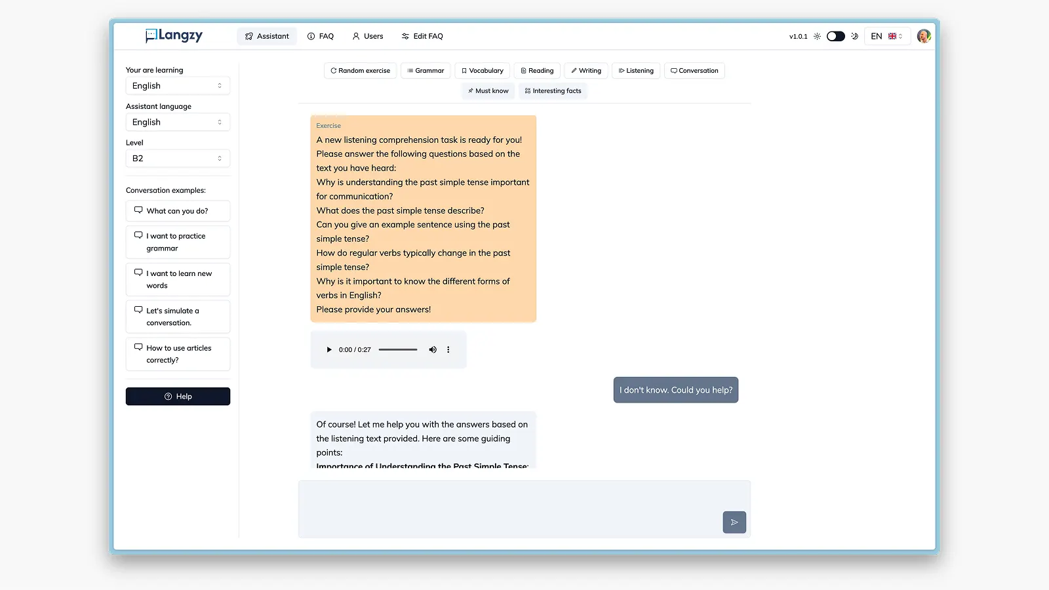This screenshot has height=590, width=1049.
Task: Start a Random exercise
Action: click(x=360, y=71)
